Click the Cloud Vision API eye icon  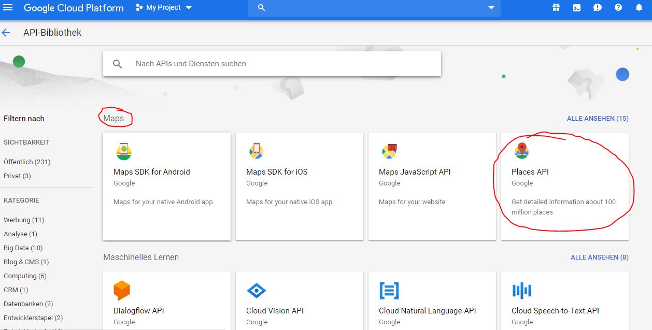click(257, 291)
